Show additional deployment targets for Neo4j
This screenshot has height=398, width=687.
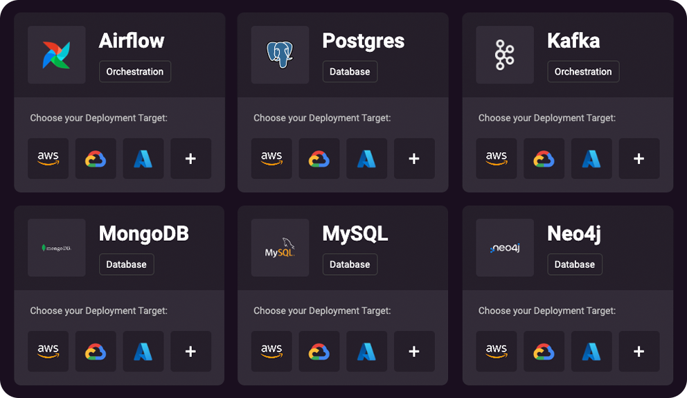point(639,352)
